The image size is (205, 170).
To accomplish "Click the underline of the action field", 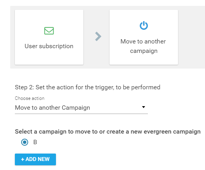I will point(81,114).
